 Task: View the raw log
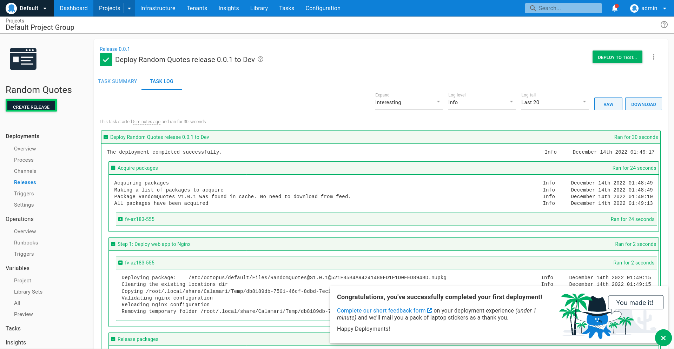coord(608,104)
